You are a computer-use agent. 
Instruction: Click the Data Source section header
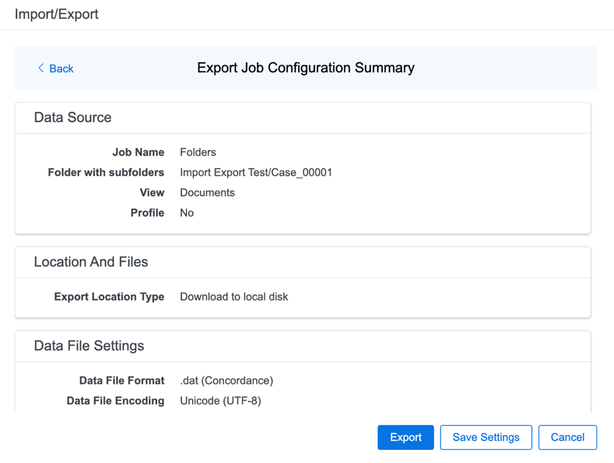[x=73, y=118]
